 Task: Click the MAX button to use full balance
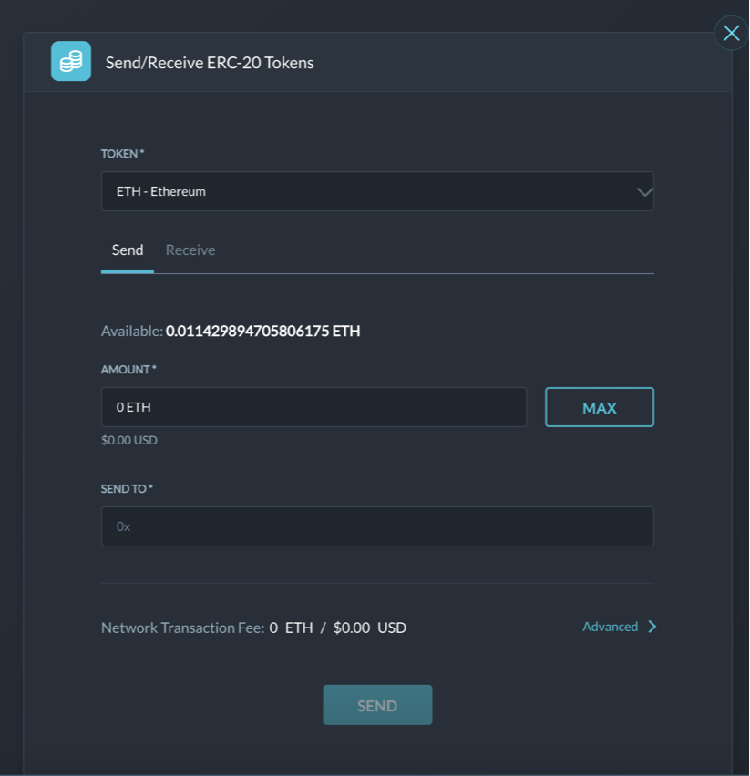tap(599, 407)
